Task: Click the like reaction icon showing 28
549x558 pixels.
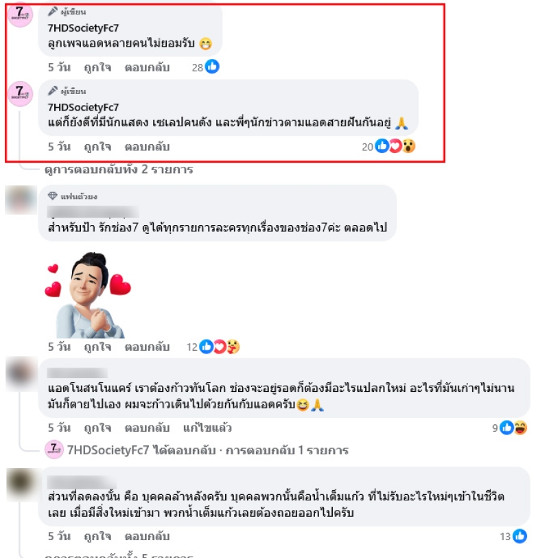Action: tap(212, 67)
